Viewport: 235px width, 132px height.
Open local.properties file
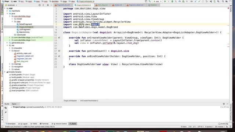click(x=23, y=91)
